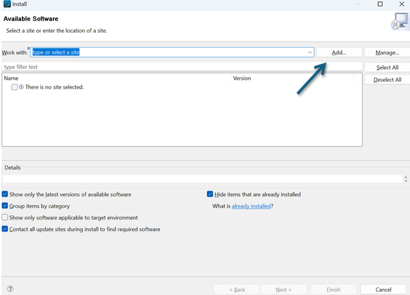410x295 pixels.
Task: Click the Deselect All button
Action: [387, 79]
